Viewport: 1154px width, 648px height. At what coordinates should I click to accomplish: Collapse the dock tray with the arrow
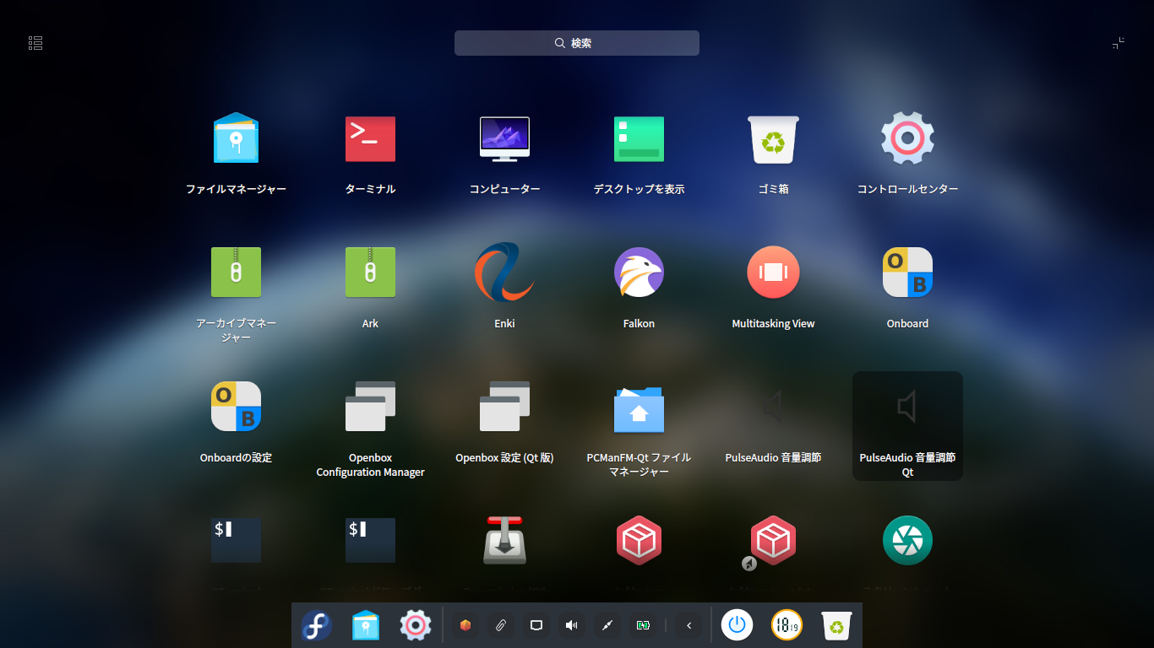pyautogui.click(x=689, y=625)
